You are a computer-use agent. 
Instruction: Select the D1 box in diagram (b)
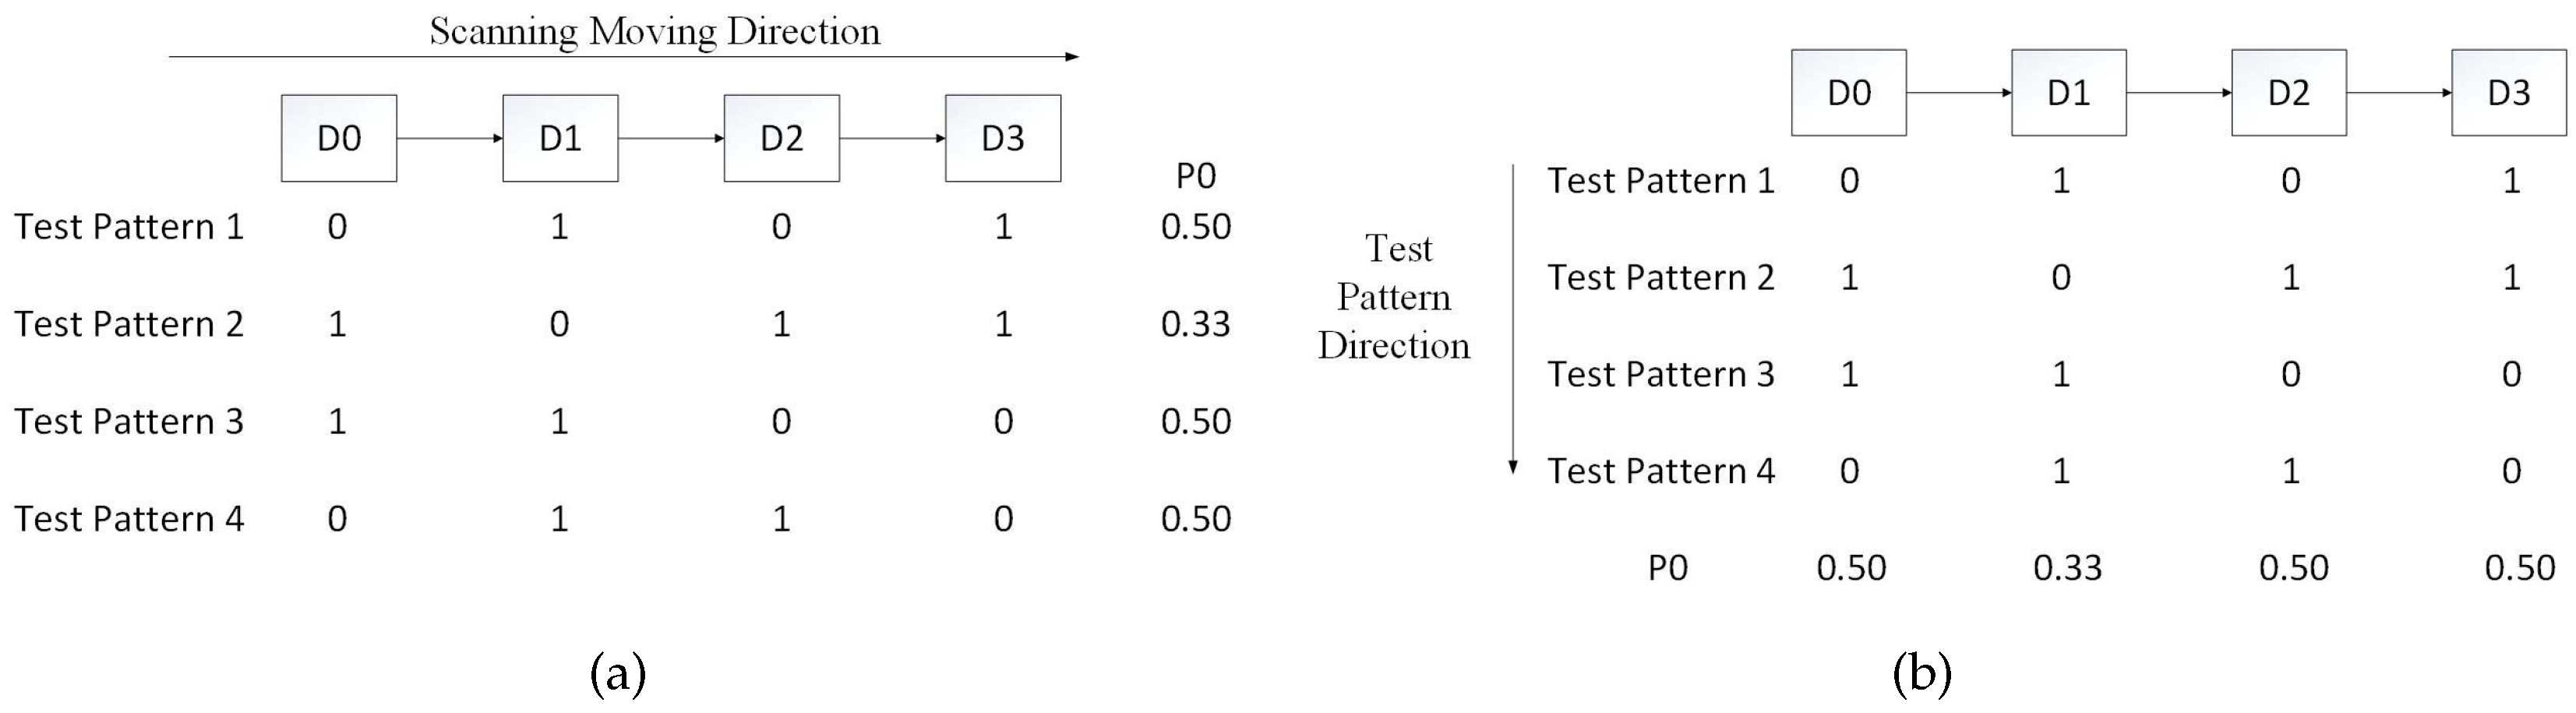tap(2069, 93)
